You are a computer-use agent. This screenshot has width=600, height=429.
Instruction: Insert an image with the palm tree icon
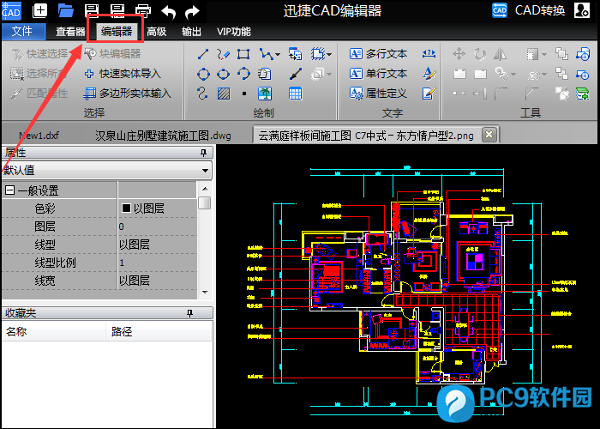[x=265, y=94]
